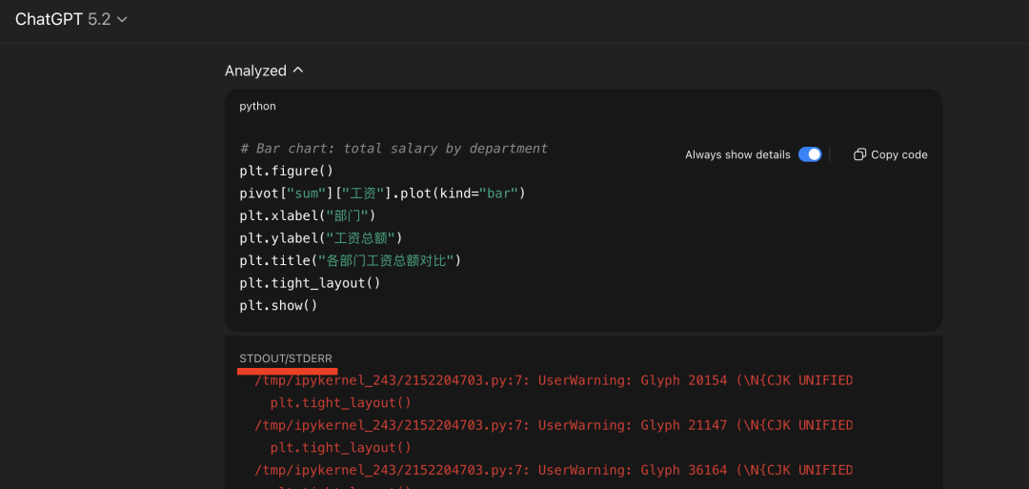
Task: Collapse the Analyzed section
Action: pos(255,71)
